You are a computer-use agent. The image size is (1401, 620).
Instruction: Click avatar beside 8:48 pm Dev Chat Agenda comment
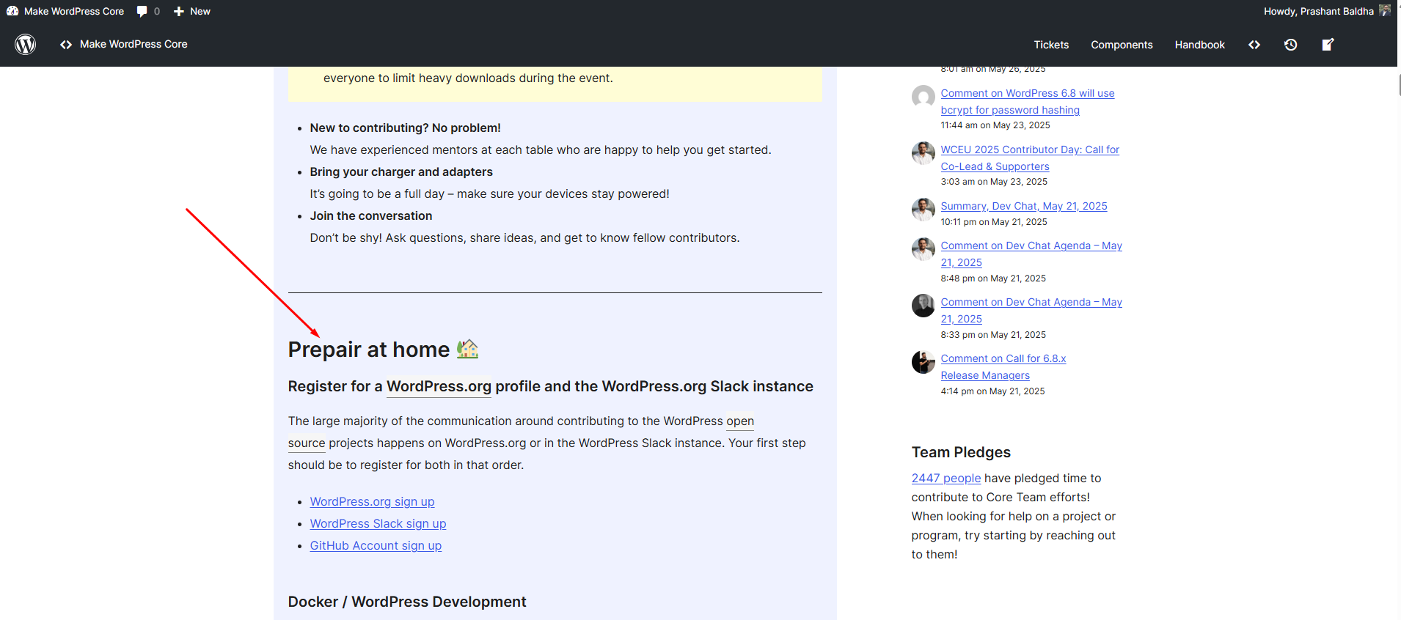click(x=923, y=249)
